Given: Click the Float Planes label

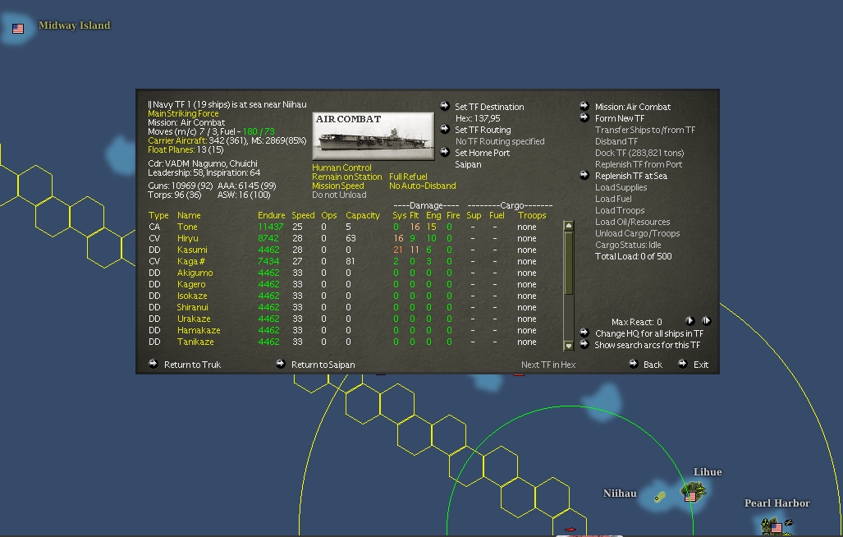Looking at the screenshot, I should click(171, 150).
